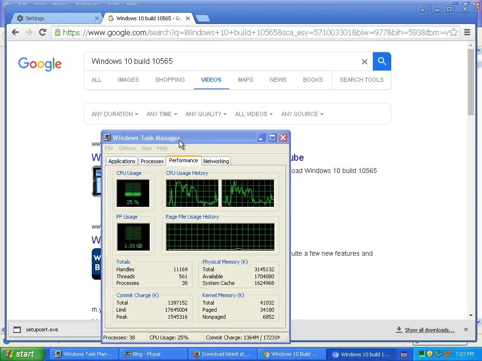The height and width of the screenshot is (361, 482).
Task: Click the yellow security shield tray icon
Action: point(430,354)
